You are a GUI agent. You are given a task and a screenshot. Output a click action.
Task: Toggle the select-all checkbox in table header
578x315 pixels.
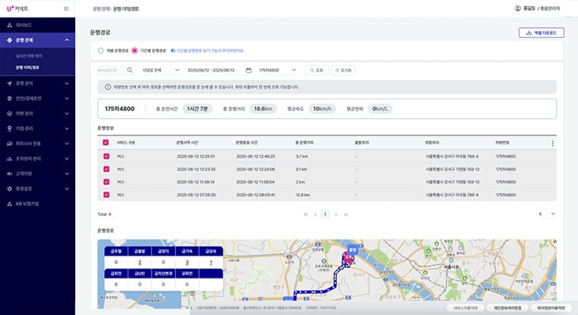[x=106, y=142]
